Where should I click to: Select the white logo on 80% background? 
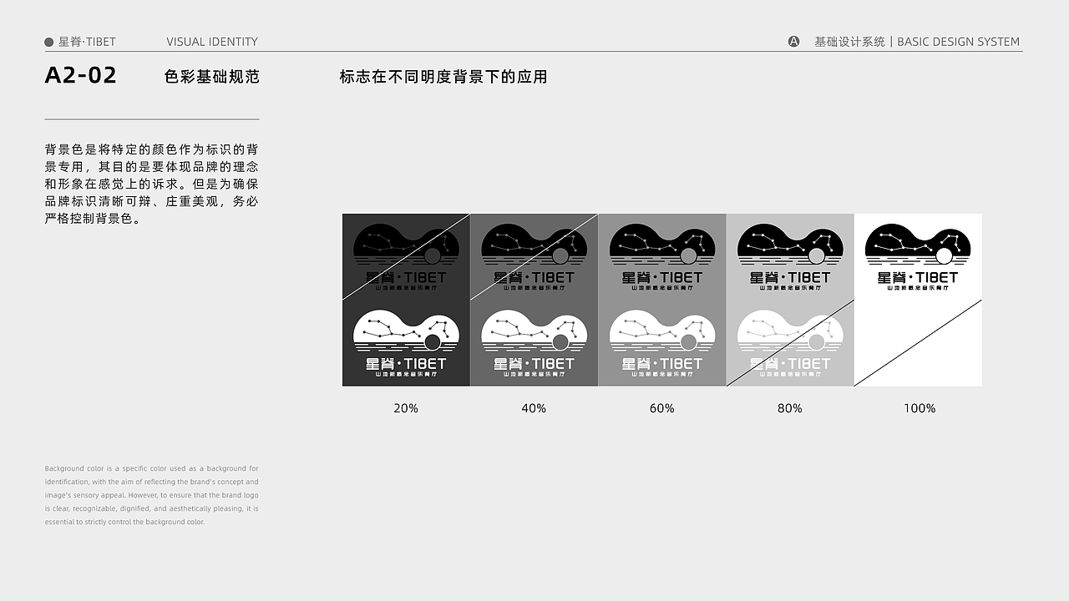[790, 344]
